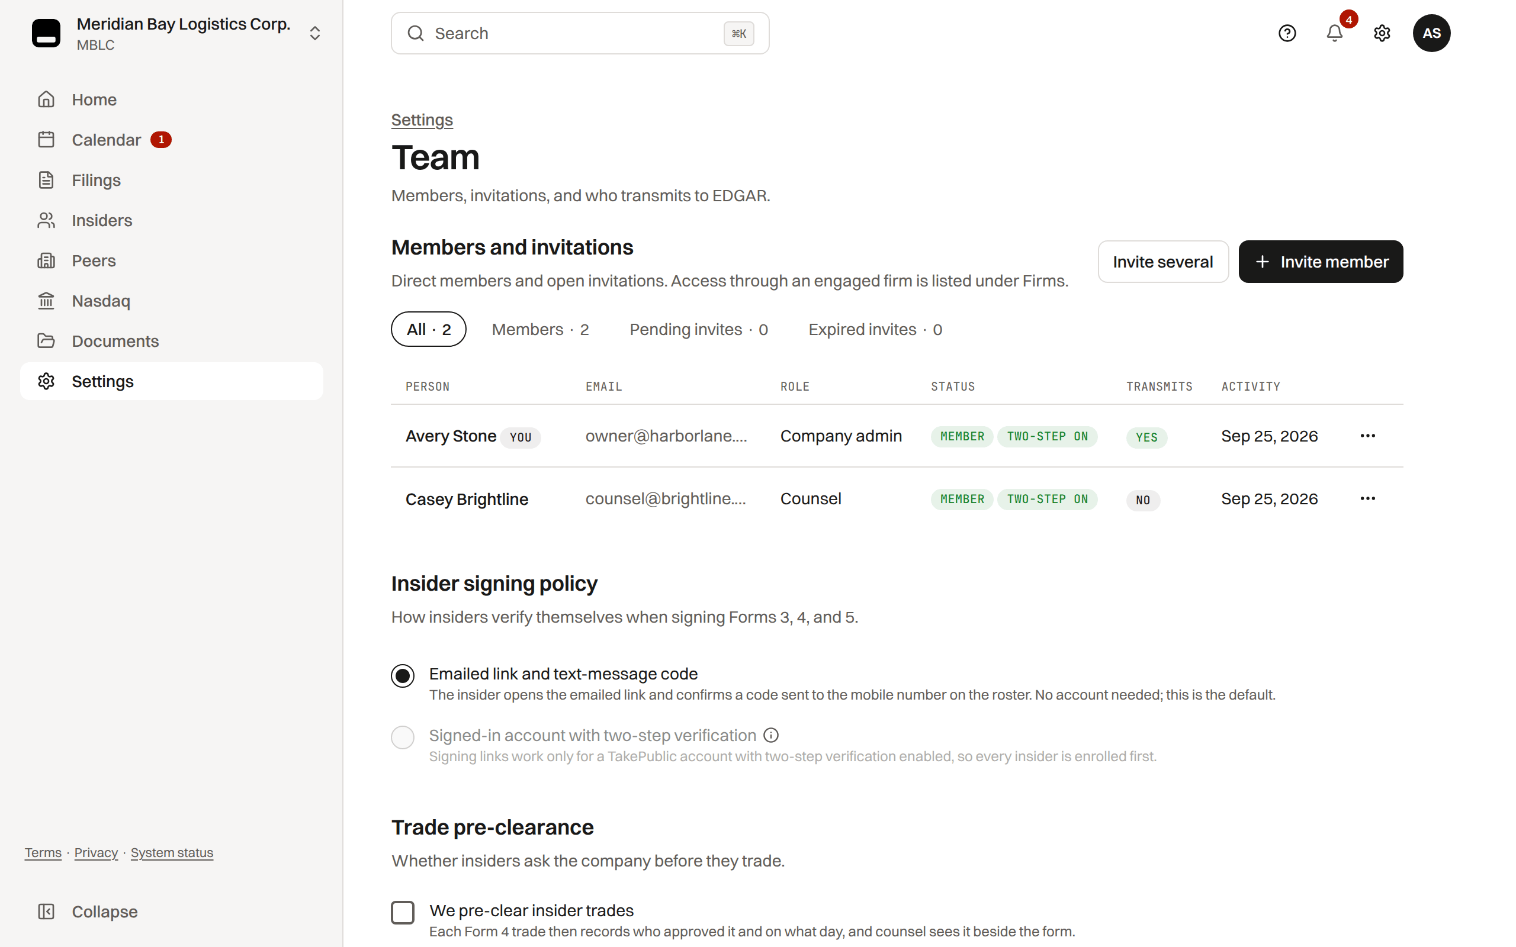Click the owner@harborlane email cell

tap(666, 436)
